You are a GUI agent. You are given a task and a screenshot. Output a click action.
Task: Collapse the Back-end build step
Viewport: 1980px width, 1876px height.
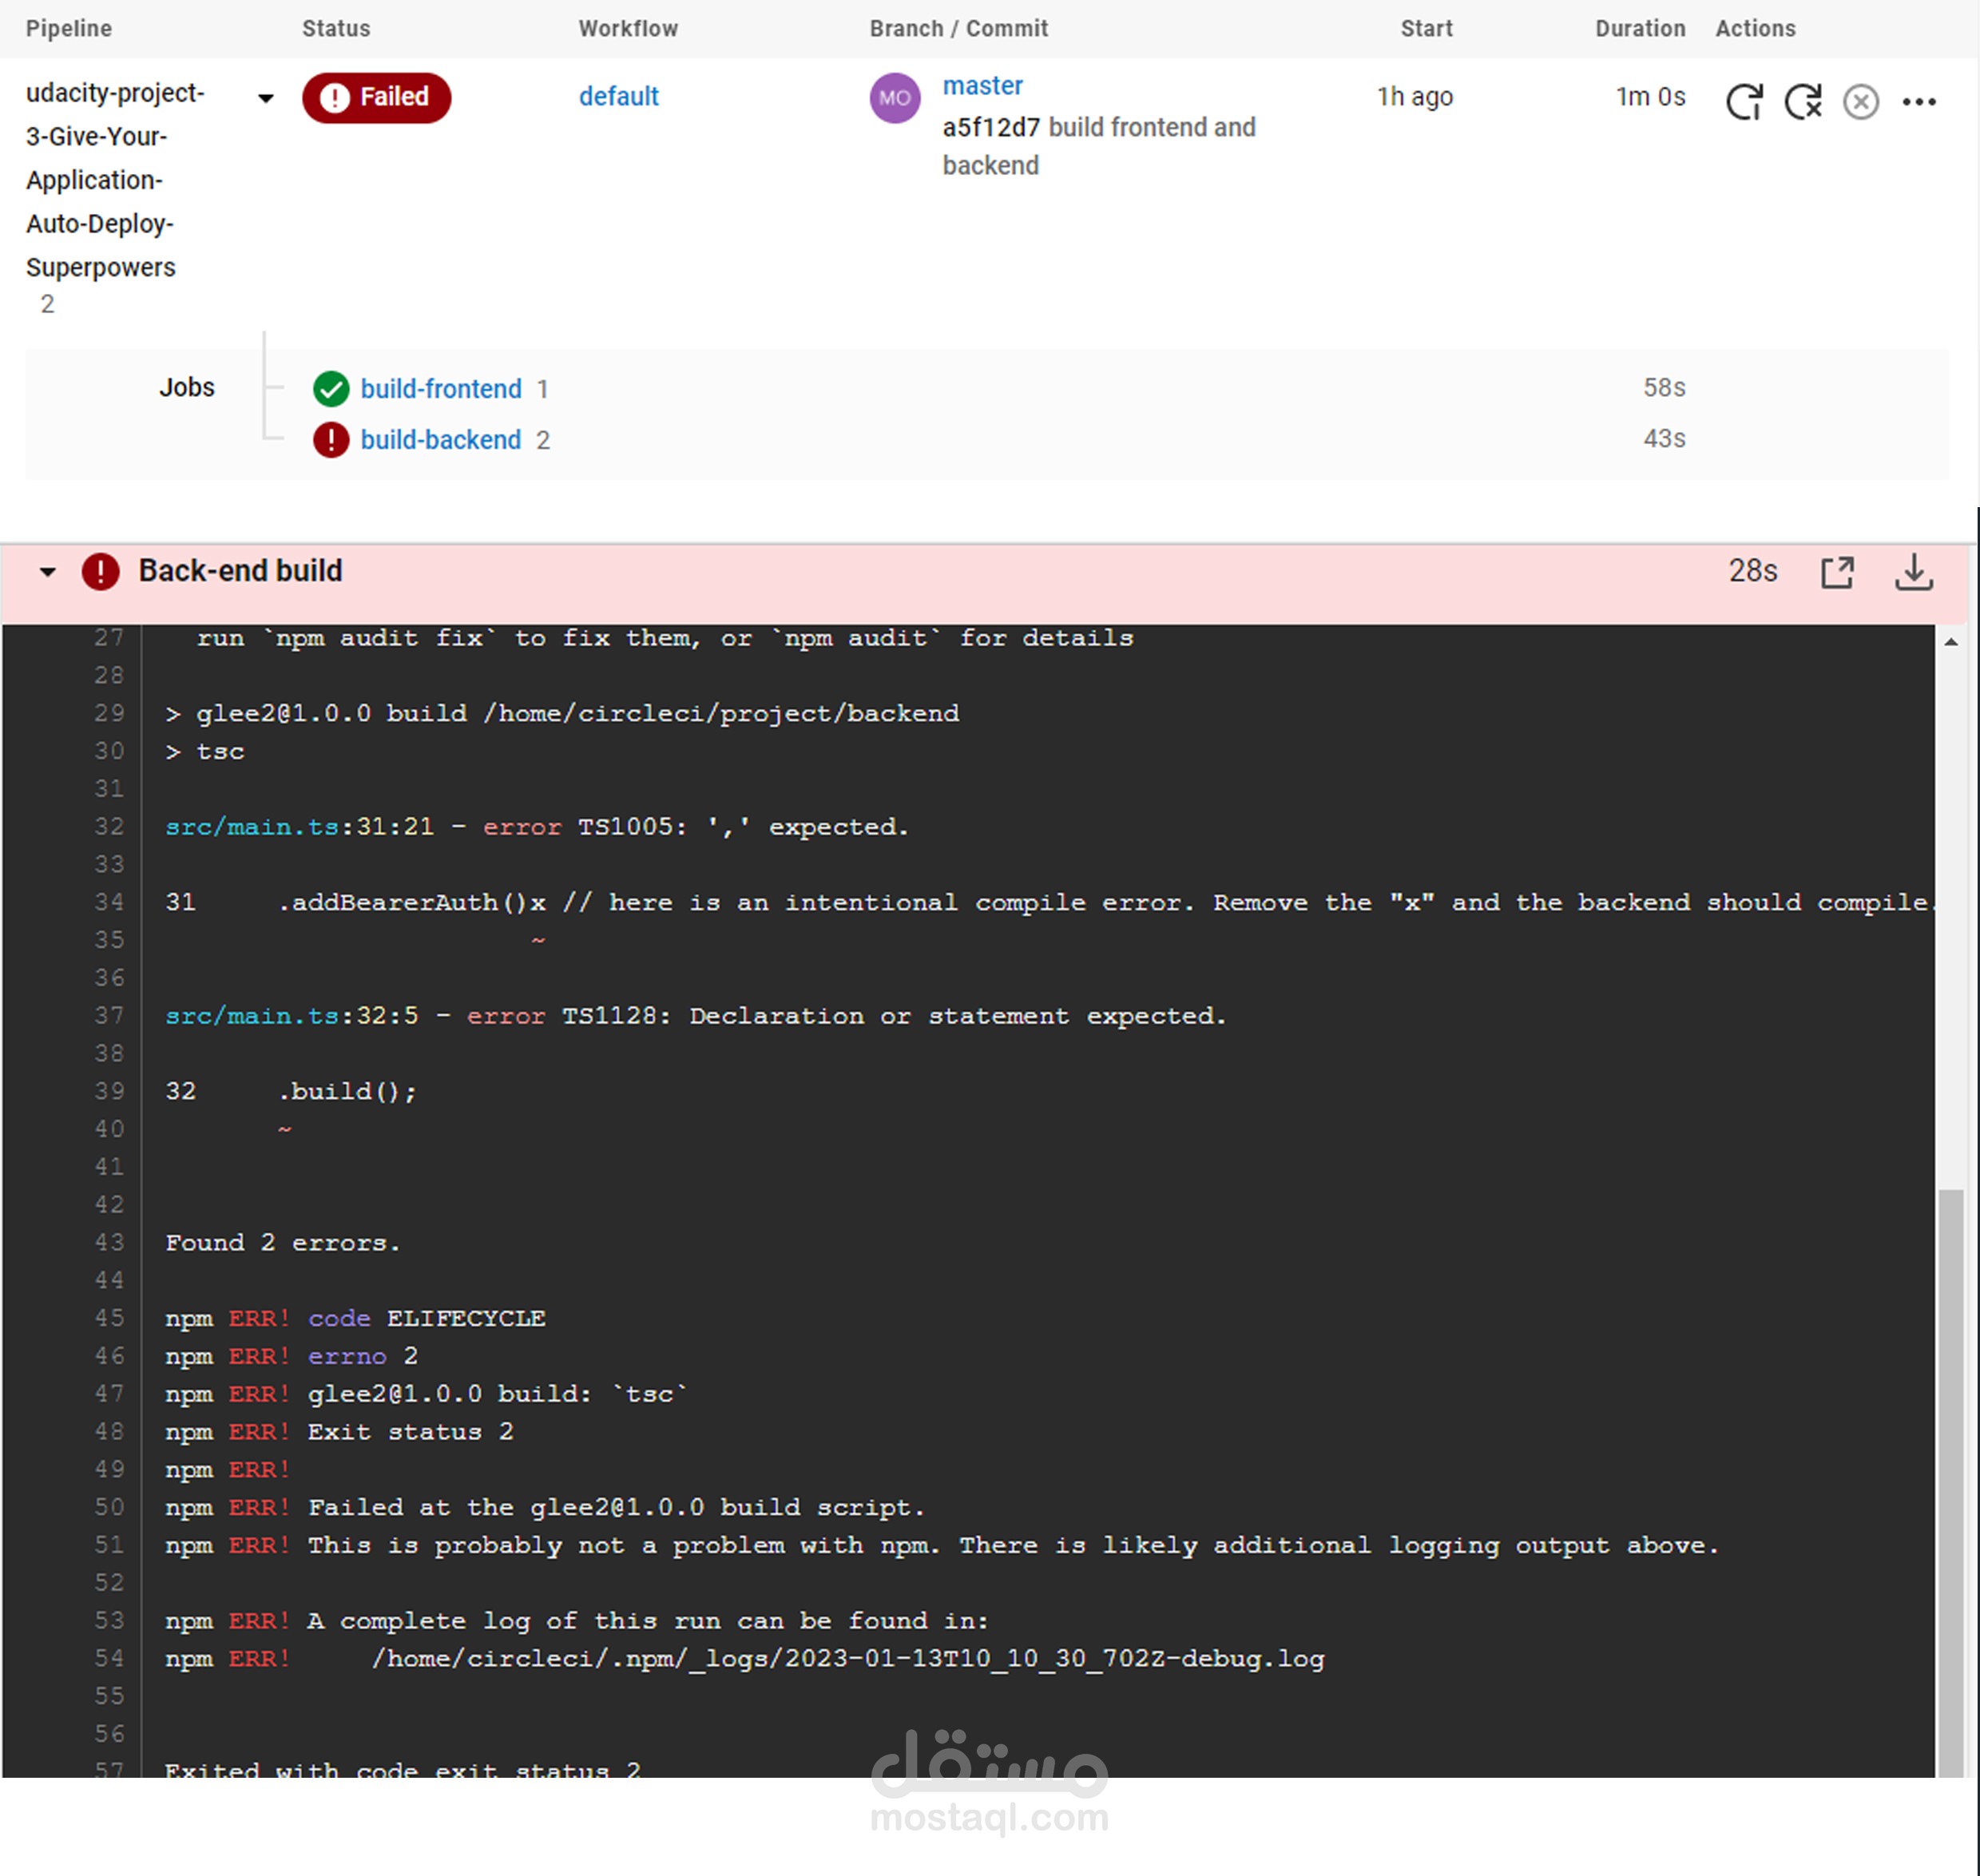click(48, 572)
